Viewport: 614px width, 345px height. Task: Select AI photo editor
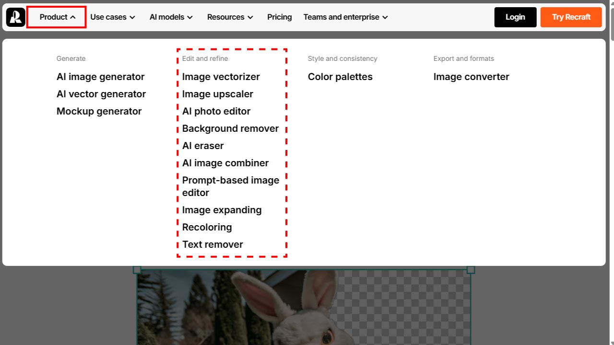pos(216,111)
